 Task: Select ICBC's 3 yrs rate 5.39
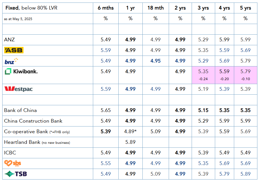(x=203, y=153)
